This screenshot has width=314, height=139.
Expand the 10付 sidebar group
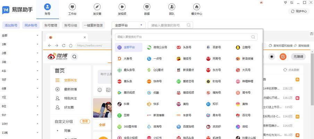pos(37,124)
